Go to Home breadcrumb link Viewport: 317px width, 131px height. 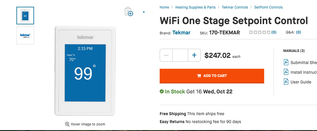[x=164, y=7]
